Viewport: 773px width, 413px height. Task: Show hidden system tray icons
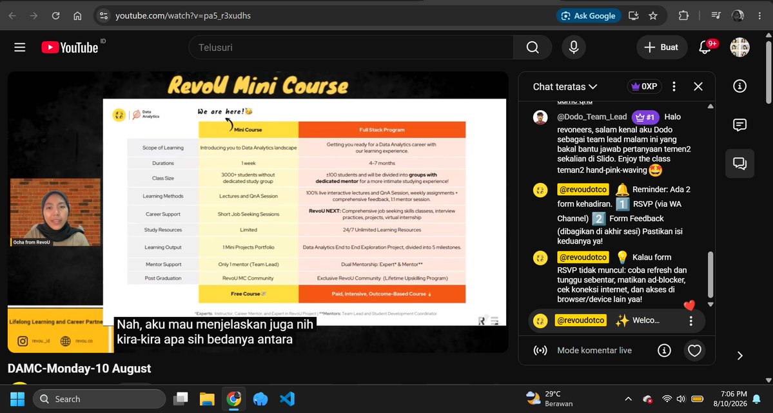[628, 399]
